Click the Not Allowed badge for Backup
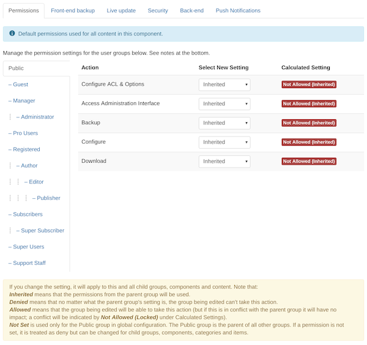This screenshot has width=367, height=345. pos(309,123)
